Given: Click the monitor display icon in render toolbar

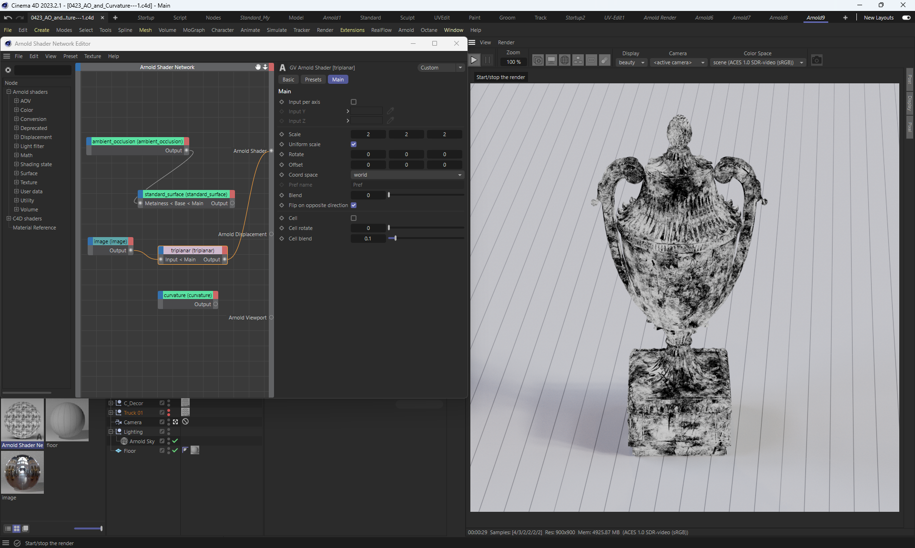Looking at the screenshot, I should click(551, 60).
